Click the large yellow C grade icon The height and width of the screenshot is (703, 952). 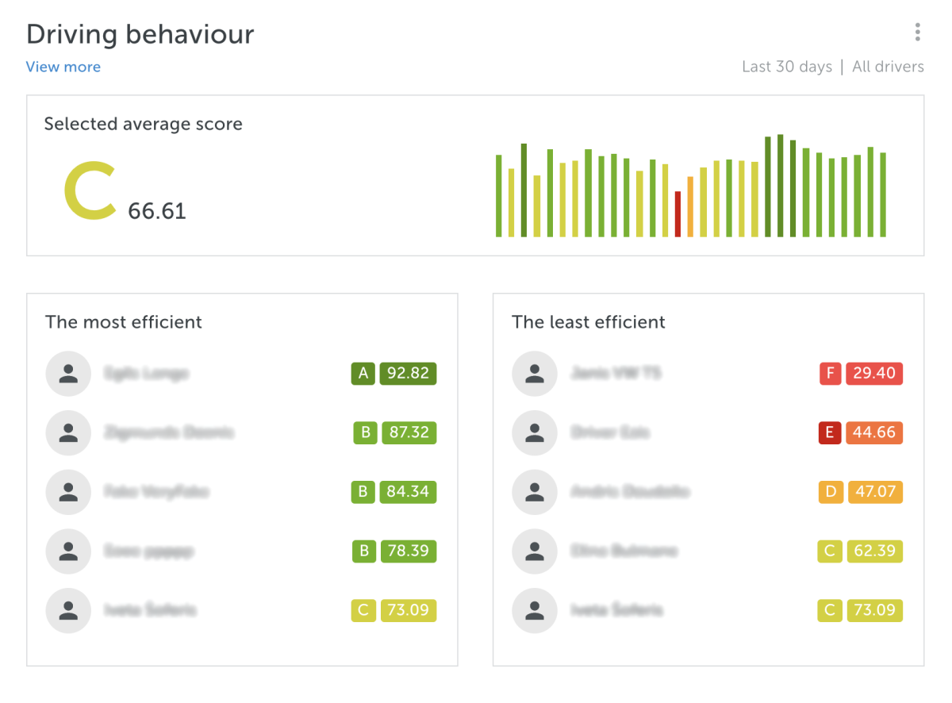click(x=89, y=190)
